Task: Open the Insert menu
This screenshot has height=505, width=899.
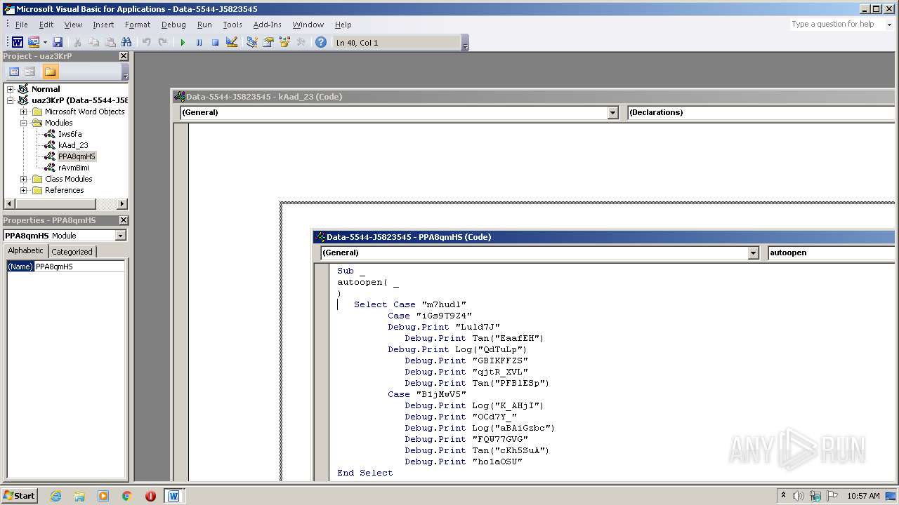Action: 103,25
